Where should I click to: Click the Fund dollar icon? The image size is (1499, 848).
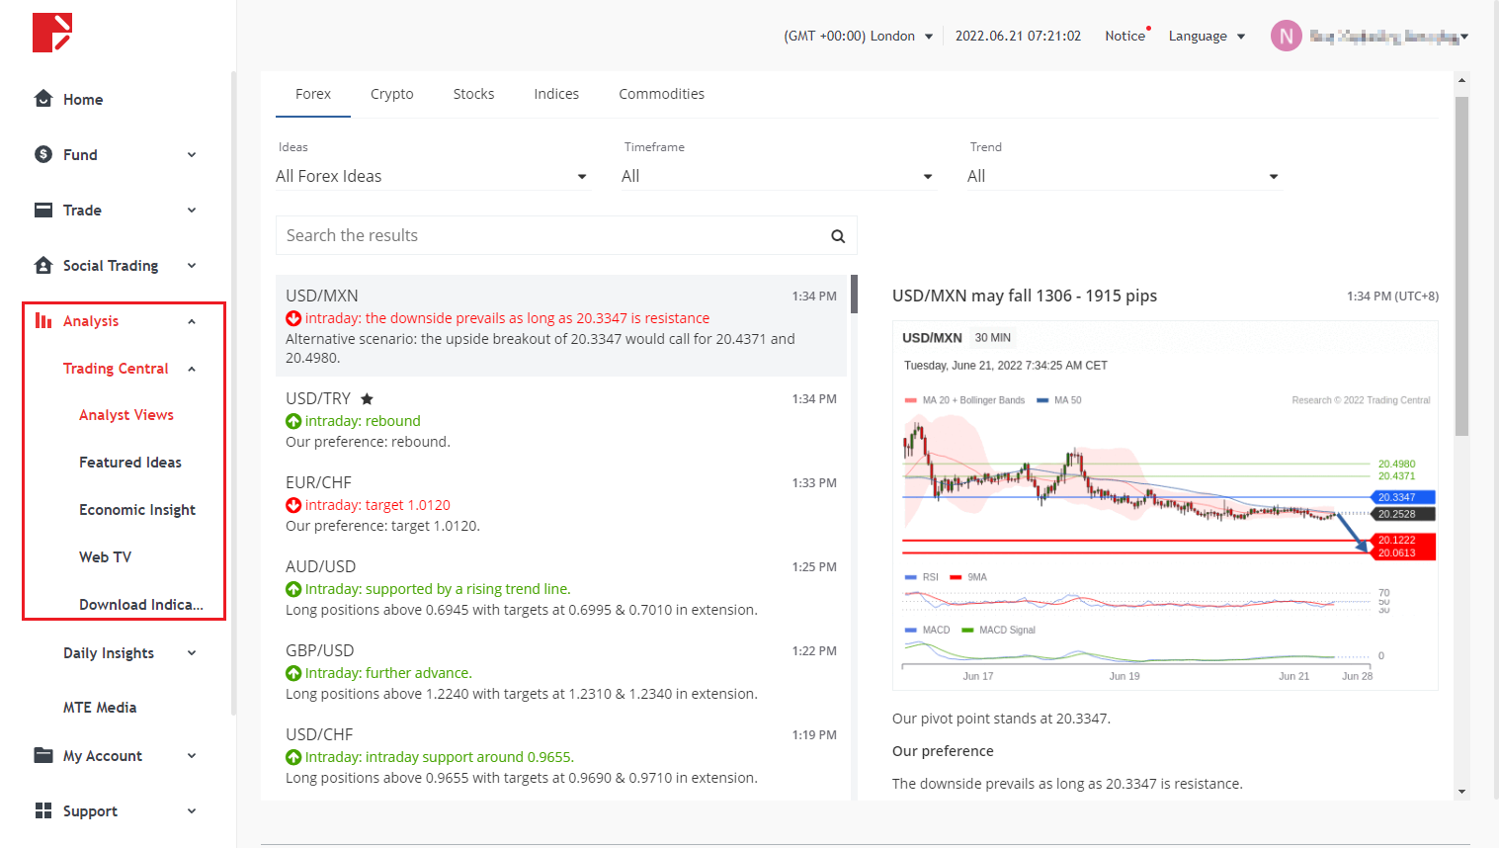(x=43, y=154)
